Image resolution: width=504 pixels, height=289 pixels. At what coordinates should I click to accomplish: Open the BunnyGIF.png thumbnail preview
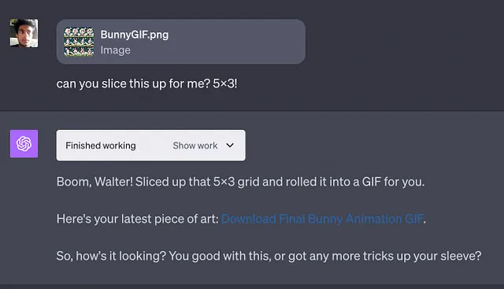pyautogui.click(x=79, y=42)
